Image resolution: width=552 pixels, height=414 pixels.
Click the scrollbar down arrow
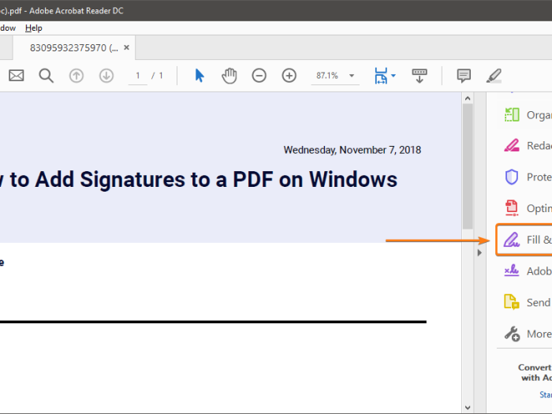[468, 408]
